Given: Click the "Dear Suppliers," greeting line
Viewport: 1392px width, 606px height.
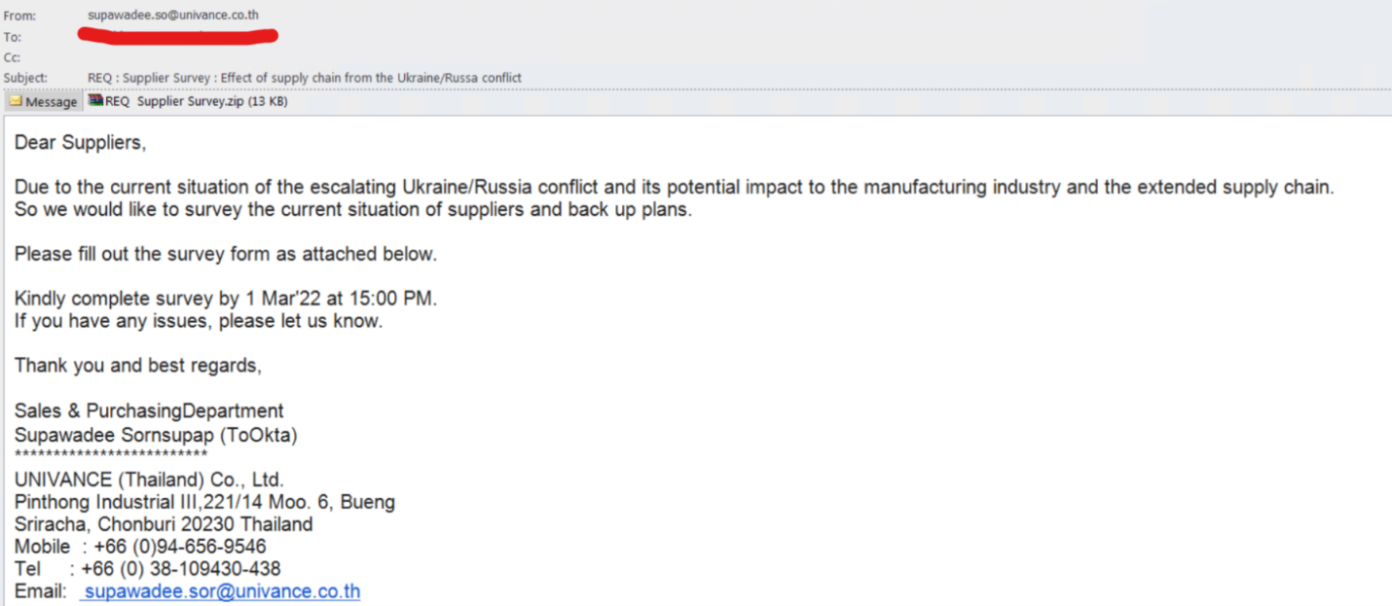Looking at the screenshot, I should pyautogui.click(x=80, y=143).
